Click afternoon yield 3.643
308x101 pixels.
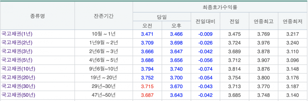point(177,95)
